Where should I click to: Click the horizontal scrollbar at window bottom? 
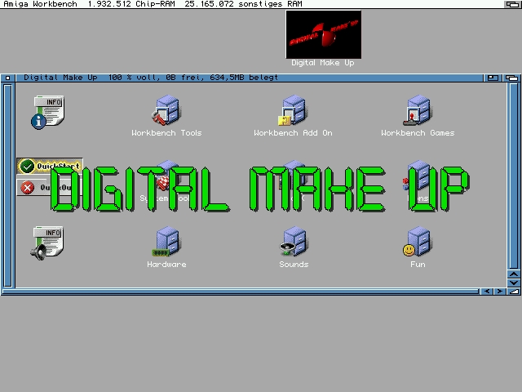coord(241,292)
